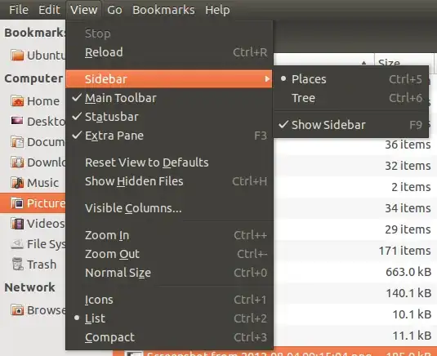This screenshot has width=437, height=356.
Task: Click the Trash icon in sidebar
Action: point(17,264)
